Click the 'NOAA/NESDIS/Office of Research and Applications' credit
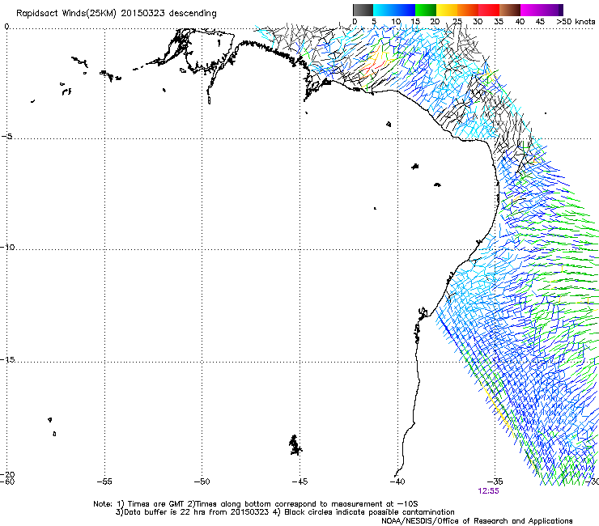 (477, 521)
